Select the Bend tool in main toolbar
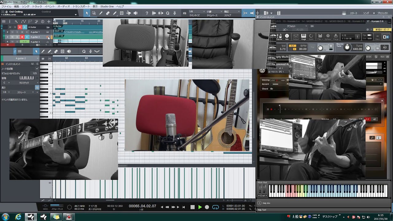 tap(129, 13)
